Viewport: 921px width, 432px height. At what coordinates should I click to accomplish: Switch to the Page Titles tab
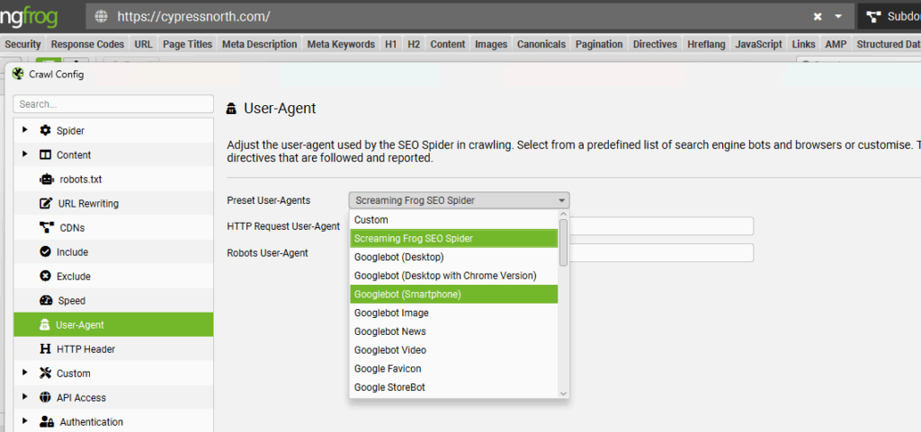[187, 44]
